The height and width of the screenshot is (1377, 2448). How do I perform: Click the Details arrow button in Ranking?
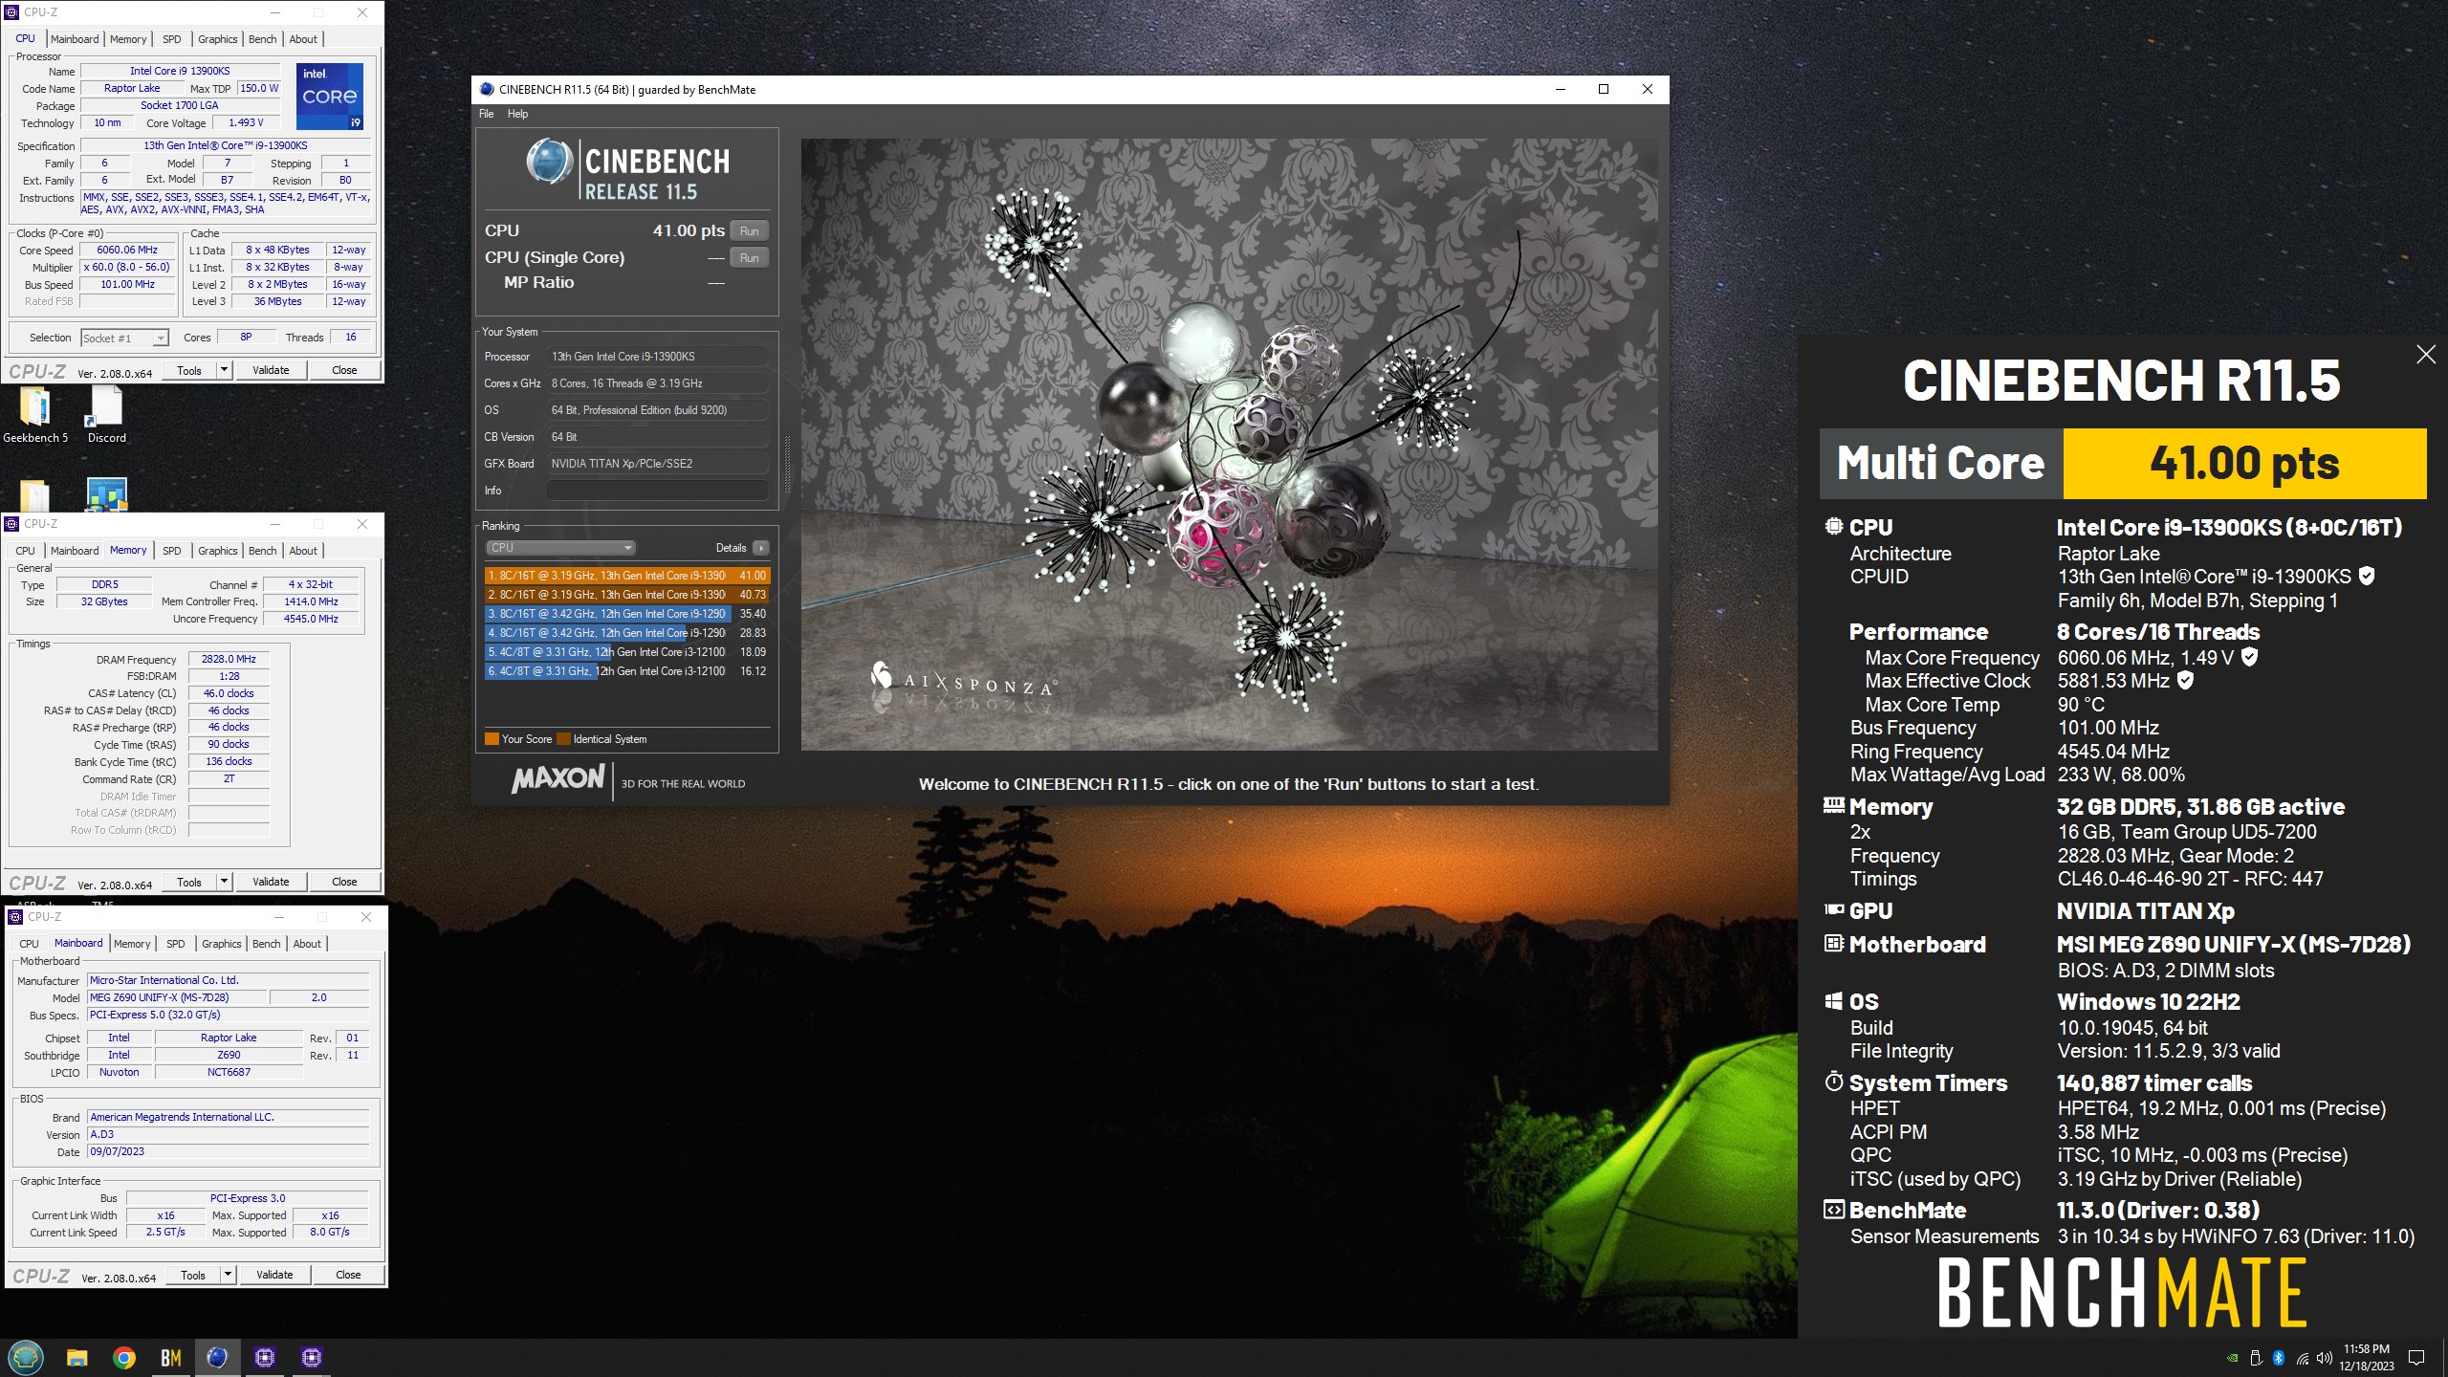click(760, 548)
